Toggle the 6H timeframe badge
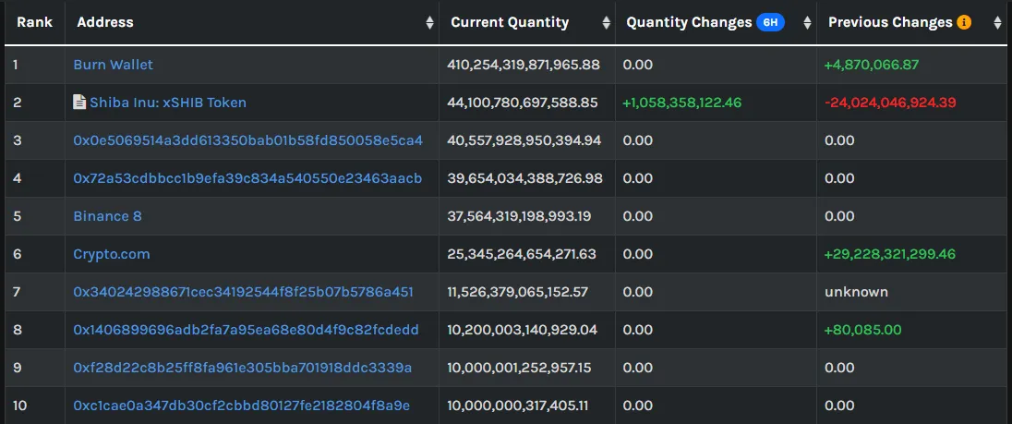The image size is (1012, 424). 771,22
